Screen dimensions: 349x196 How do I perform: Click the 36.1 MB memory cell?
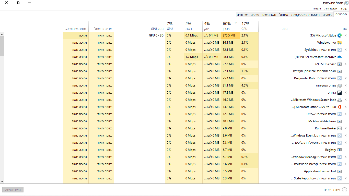click(x=230, y=43)
